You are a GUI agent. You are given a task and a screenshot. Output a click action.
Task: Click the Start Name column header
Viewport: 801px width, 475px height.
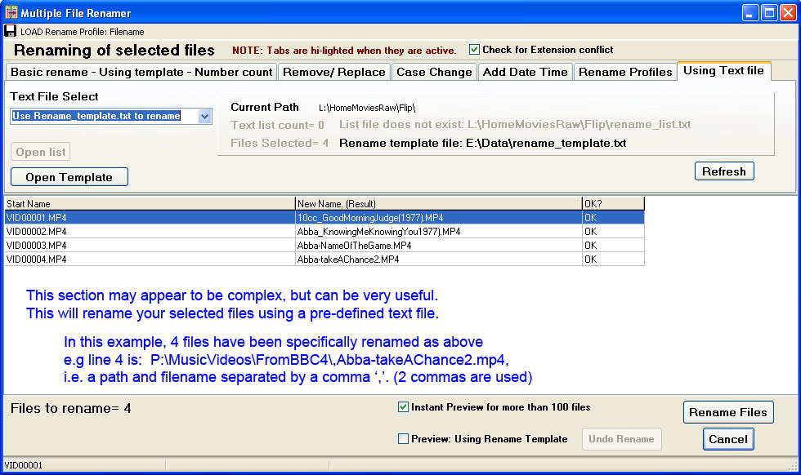coord(150,203)
